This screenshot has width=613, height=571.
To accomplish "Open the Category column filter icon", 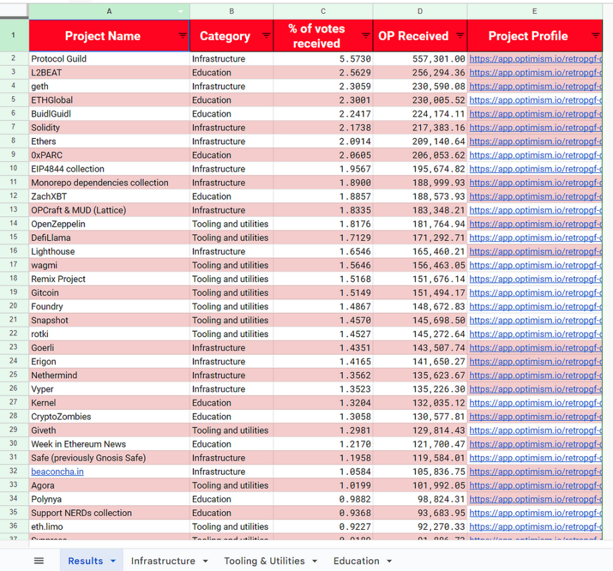I will click(266, 36).
